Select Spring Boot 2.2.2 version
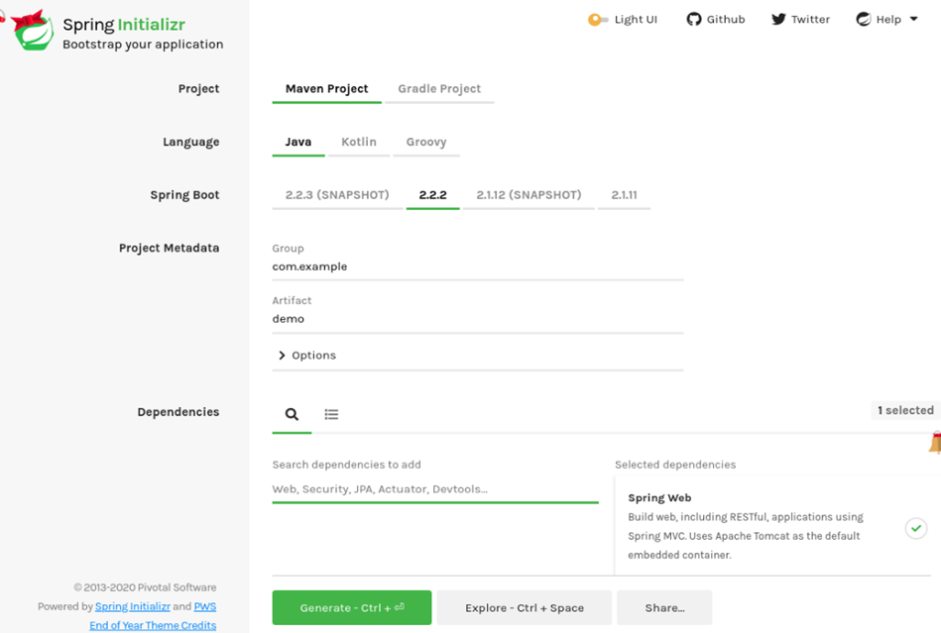Image resolution: width=941 pixels, height=633 pixels. point(432,195)
